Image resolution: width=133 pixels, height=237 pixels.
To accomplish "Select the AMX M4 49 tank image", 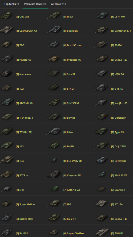I will 7,102.
